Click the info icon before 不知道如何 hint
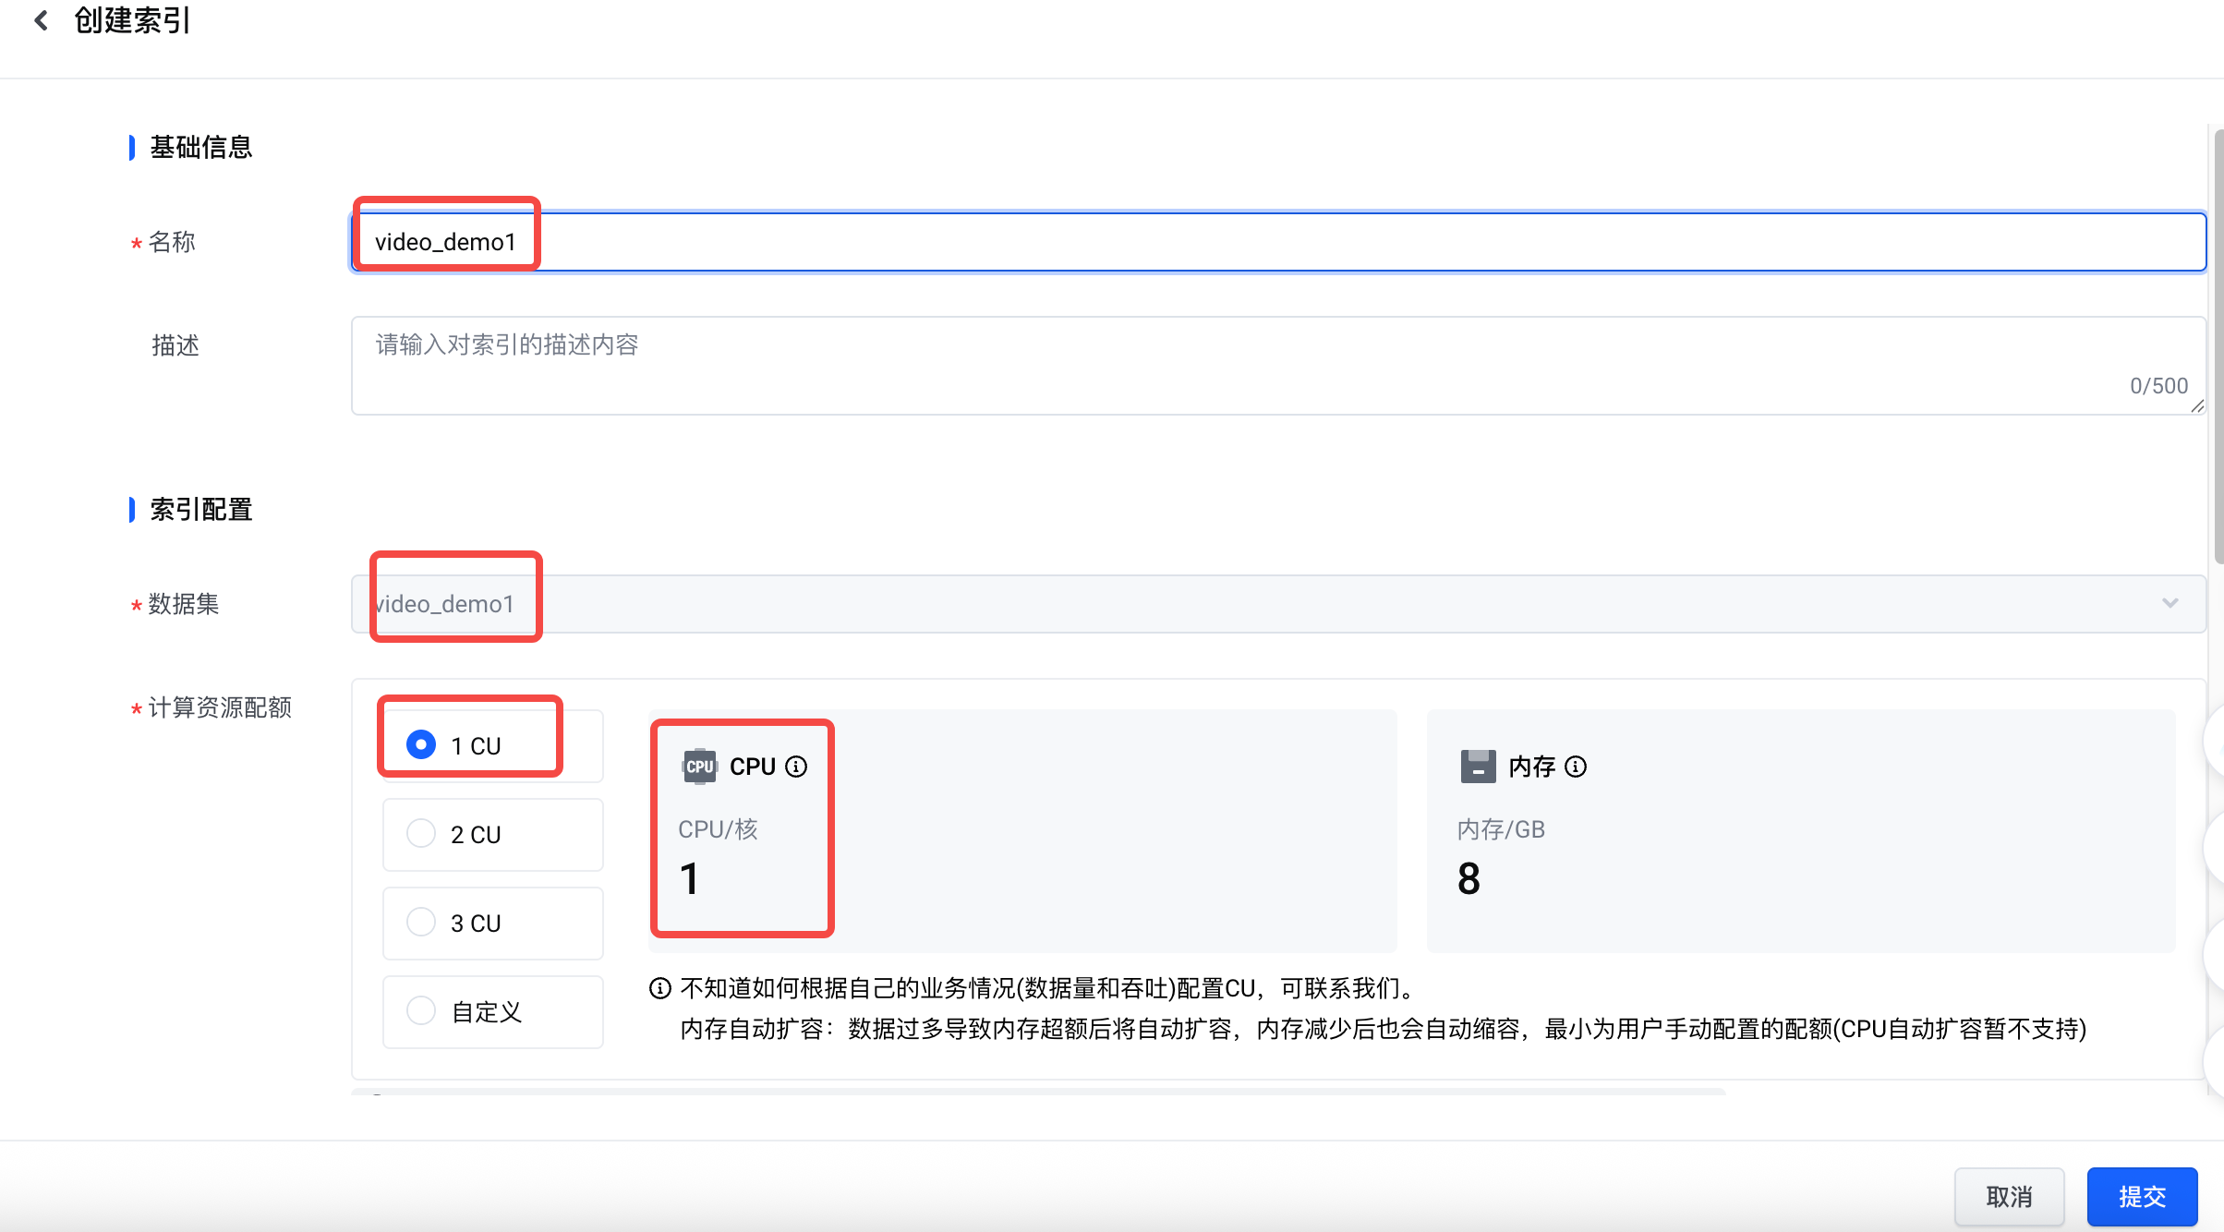This screenshot has width=2224, height=1232. (x=659, y=988)
